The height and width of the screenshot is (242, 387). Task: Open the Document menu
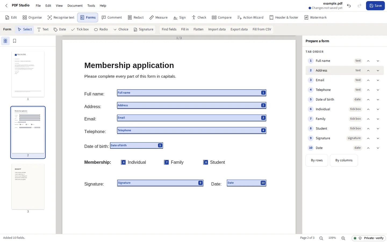point(75,6)
